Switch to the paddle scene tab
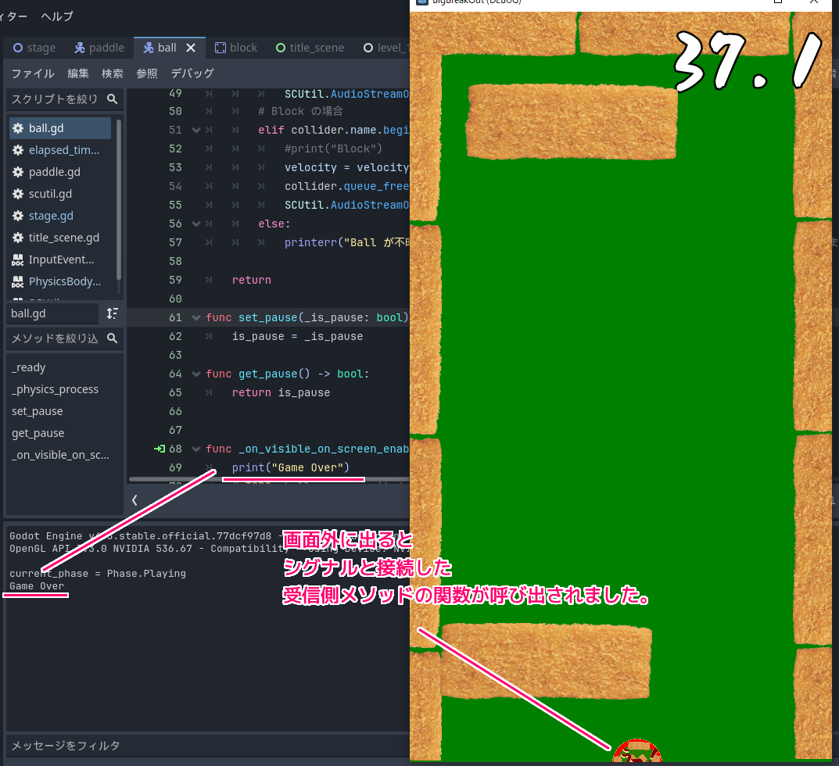The width and height of the screenshot is (839, 766). click(x=99, y=48)
